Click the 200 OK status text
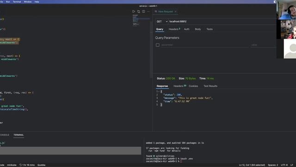This screenshot has height=167, width=296. [x=171, y=78]
